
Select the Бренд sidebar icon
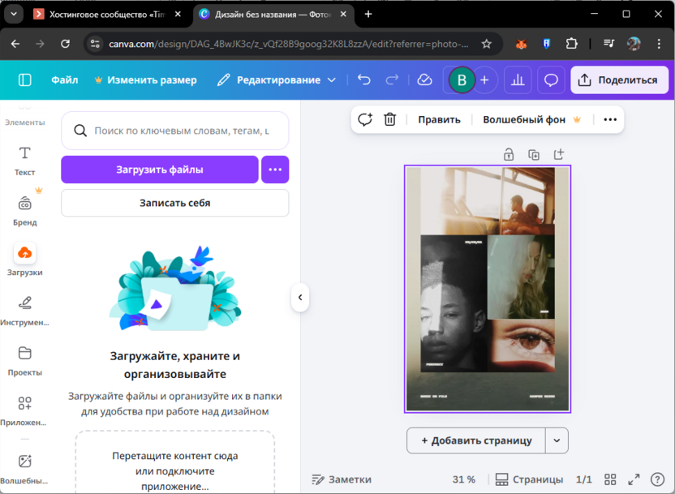pyautogui.click(x=25, y=208)
